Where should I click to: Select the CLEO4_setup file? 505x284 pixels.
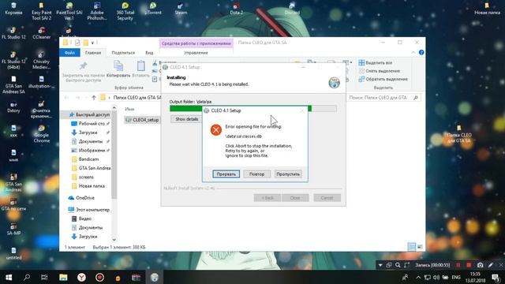[x=142, y=120]
